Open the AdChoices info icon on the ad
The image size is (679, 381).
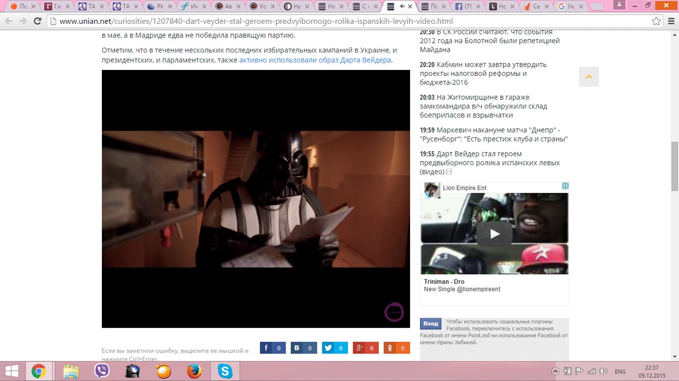[565, 186]
